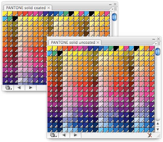
Task: Pick the green swatch in the coated panel's first row
Action: [x=66, y=14]
